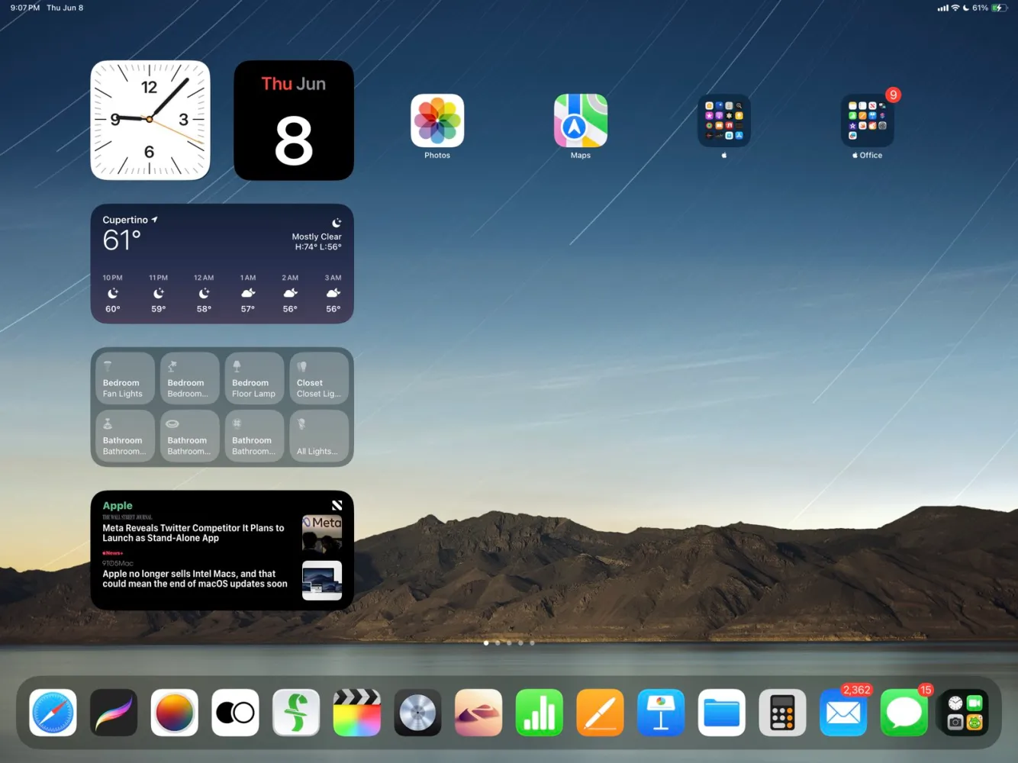Toggle the Bedroom Floor Lamp

[253, 377]
